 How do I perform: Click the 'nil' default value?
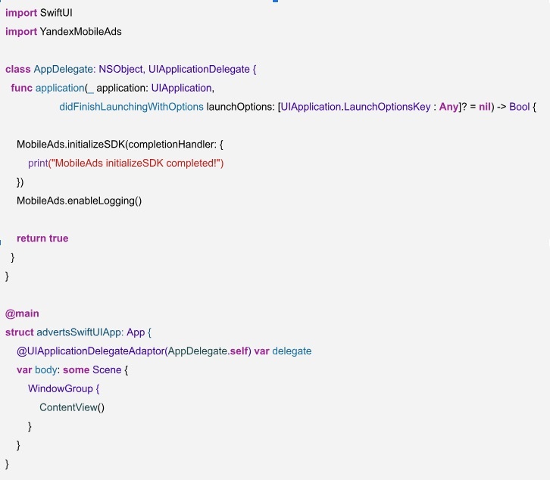[485, 107]
